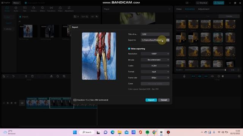
Task: Toggle the Video exporting checkbox
Action: click(129, 49)
